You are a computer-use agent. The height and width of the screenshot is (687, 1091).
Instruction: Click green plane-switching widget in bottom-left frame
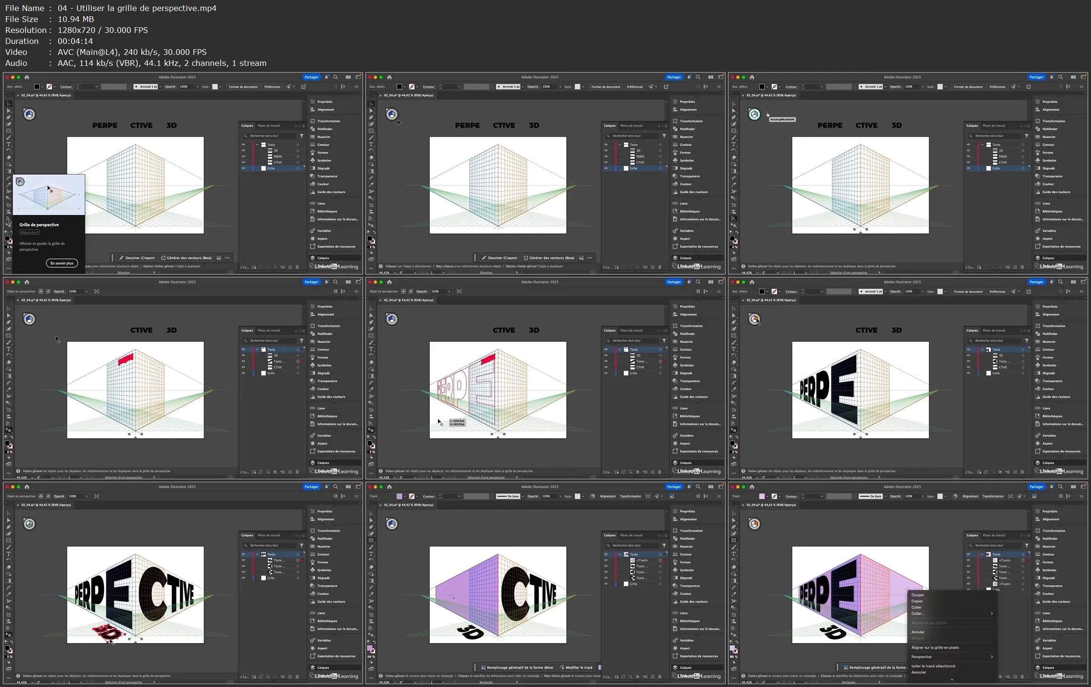click(30, 524)
